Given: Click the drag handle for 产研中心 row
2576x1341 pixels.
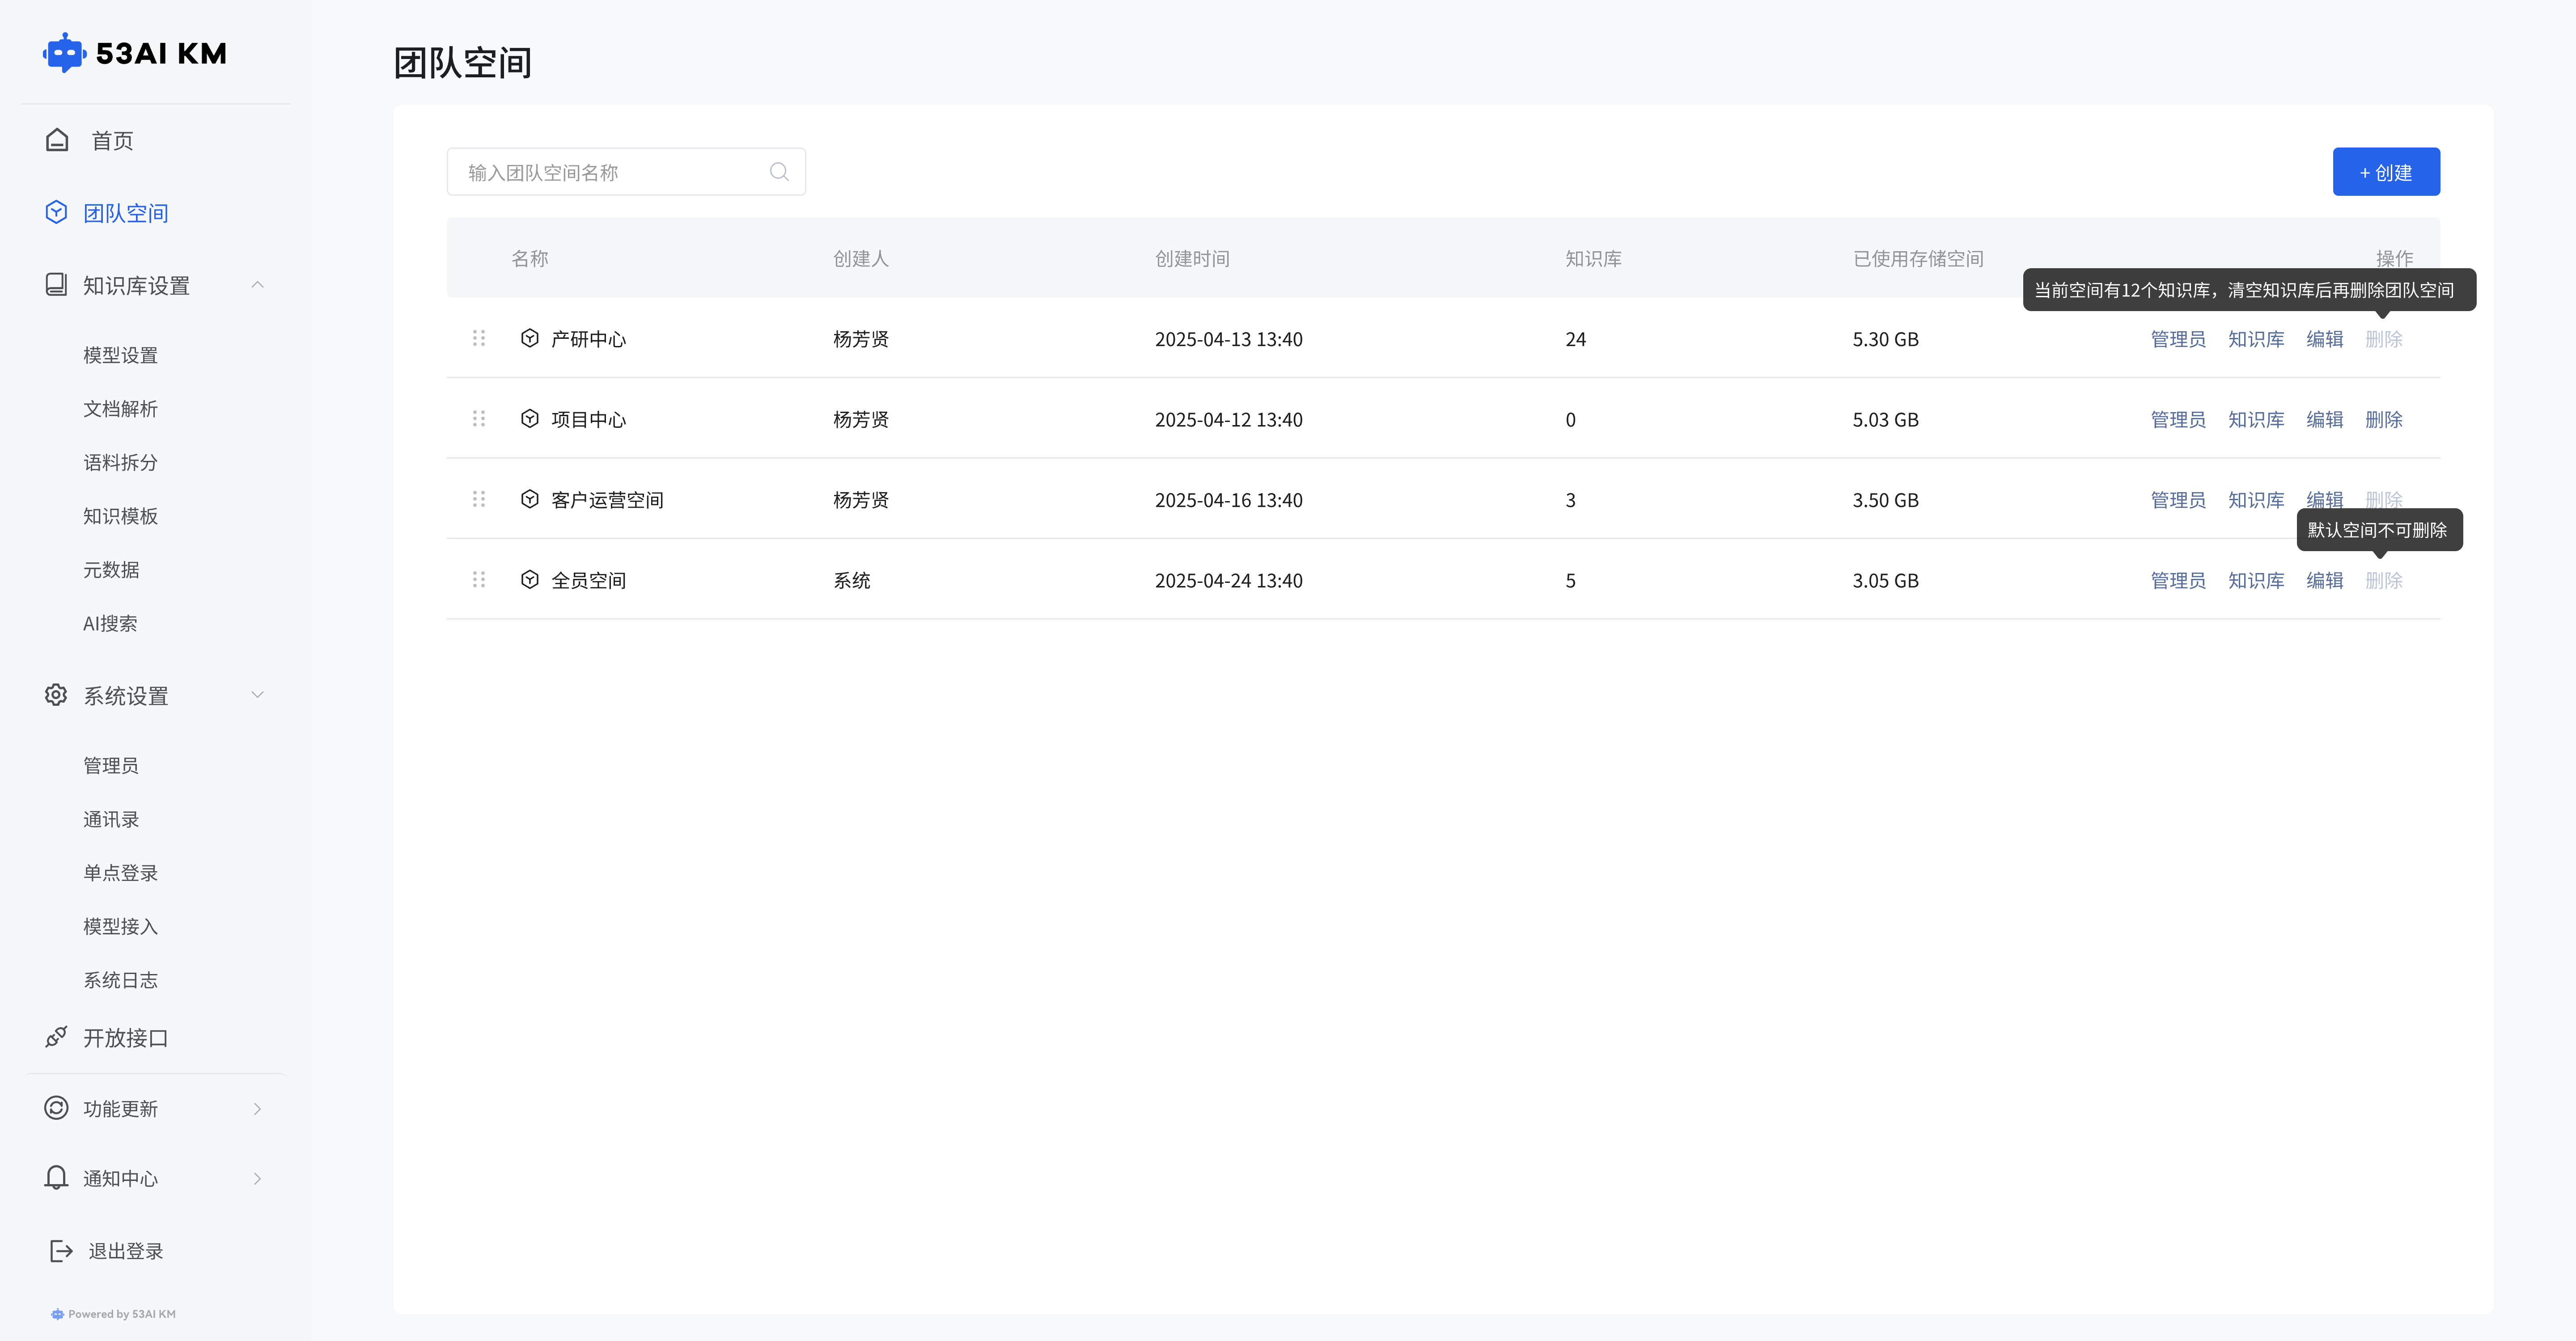Looking at the screenshot, I should point(479,339).
